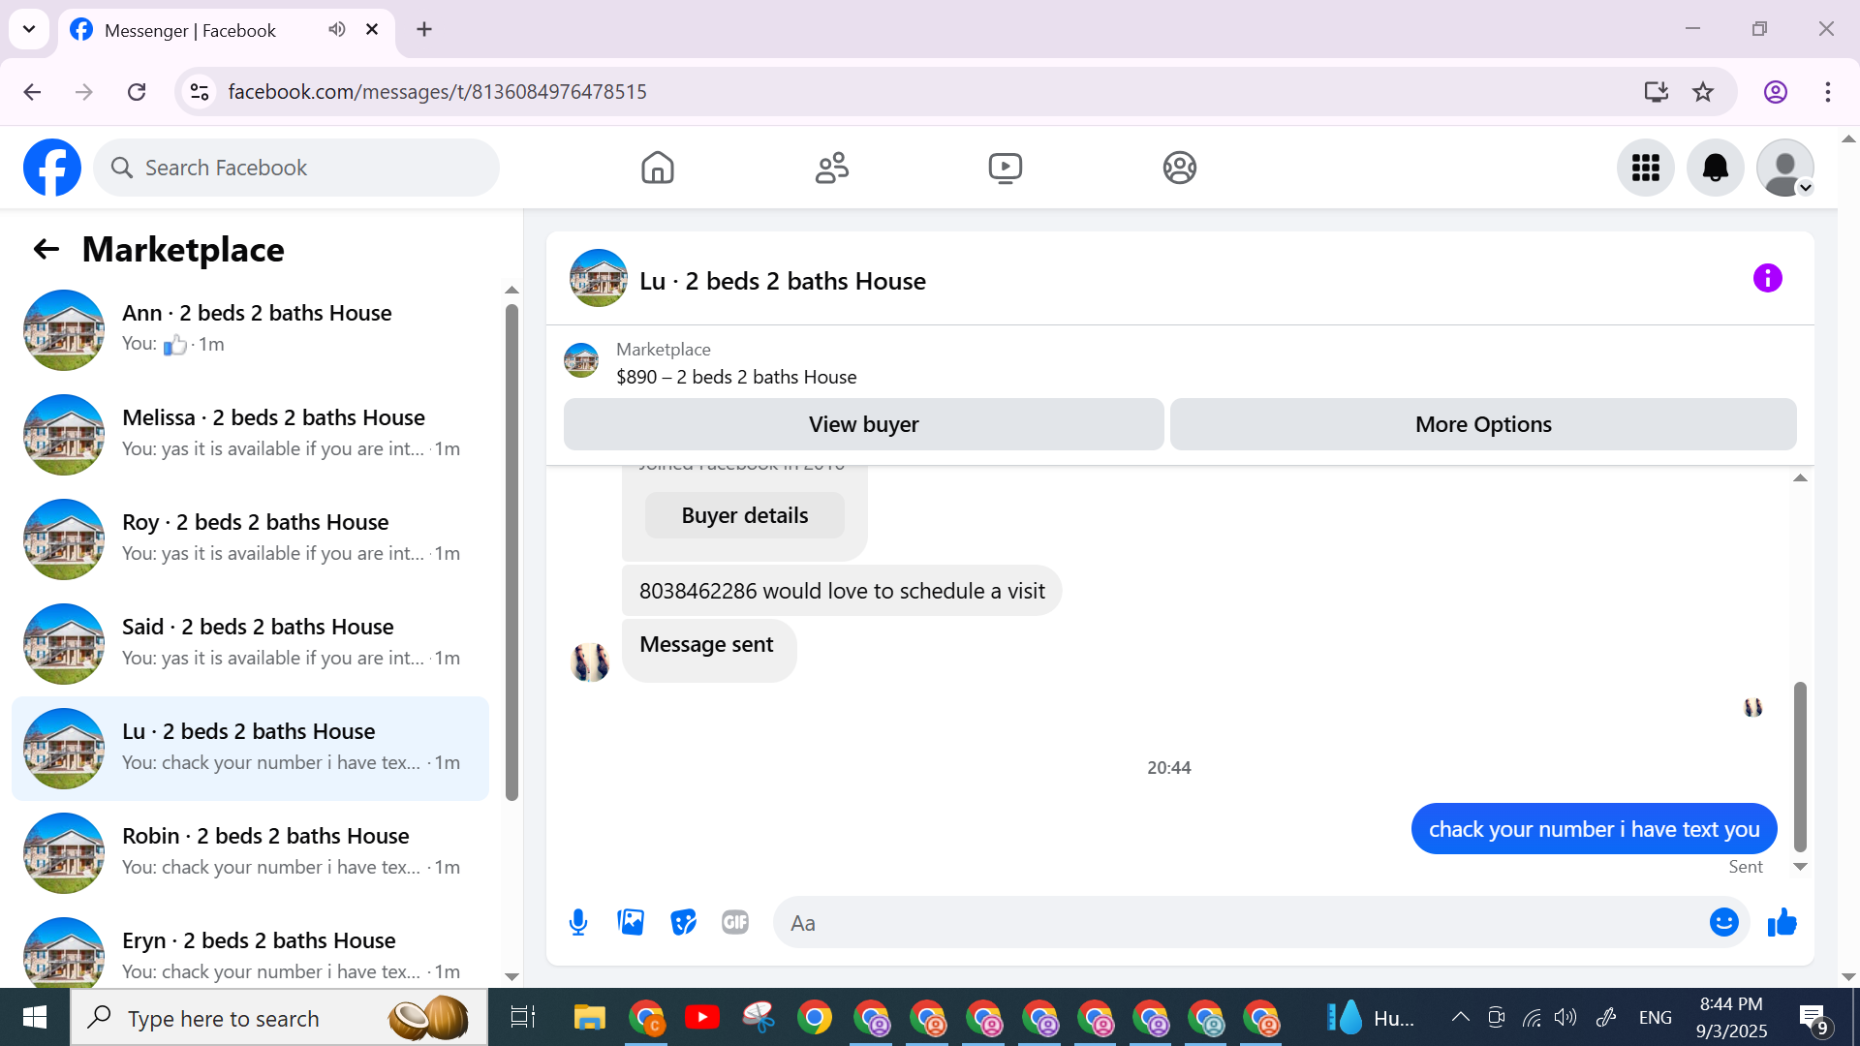
Task: Bookmark this page with star icon
Action: 1703,92
